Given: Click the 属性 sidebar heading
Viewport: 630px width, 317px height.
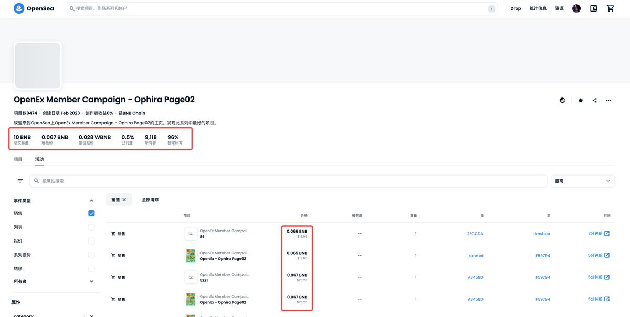Looking at the screenshot, I should click(x=16, y=302).
